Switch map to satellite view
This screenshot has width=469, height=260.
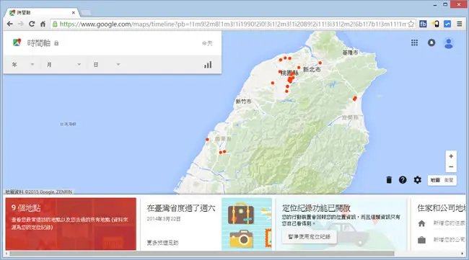[449, 180]
